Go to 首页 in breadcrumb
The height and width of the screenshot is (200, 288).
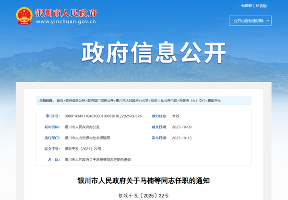click(60, 101)
